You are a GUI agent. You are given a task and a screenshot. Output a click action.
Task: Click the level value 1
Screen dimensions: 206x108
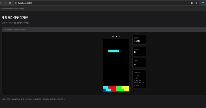[135, 64]
